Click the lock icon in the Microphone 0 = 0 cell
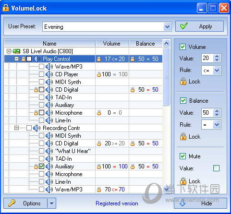The width and height of the screenshot is (231, 214). [x=99, y=113]
